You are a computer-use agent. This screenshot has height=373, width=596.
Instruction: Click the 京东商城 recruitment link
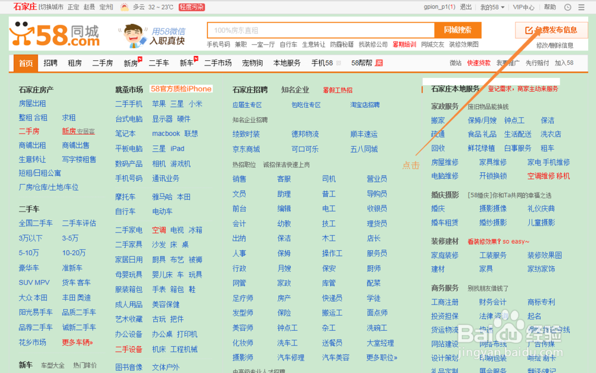246,150
